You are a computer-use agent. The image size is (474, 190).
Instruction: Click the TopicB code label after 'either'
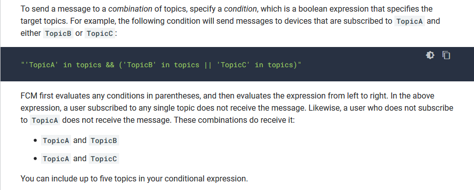coord(58,33)
